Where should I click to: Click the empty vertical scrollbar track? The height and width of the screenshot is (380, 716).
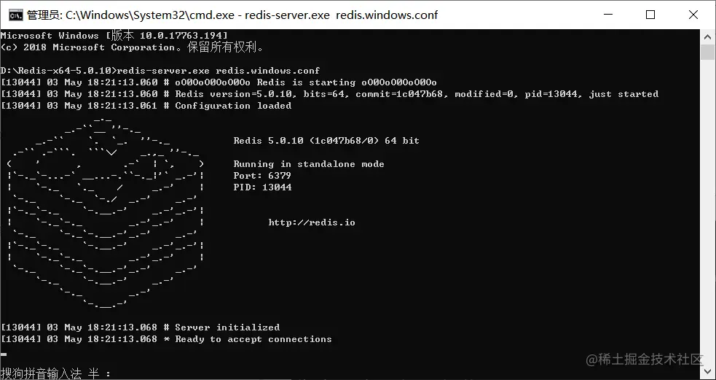point(708,210)
